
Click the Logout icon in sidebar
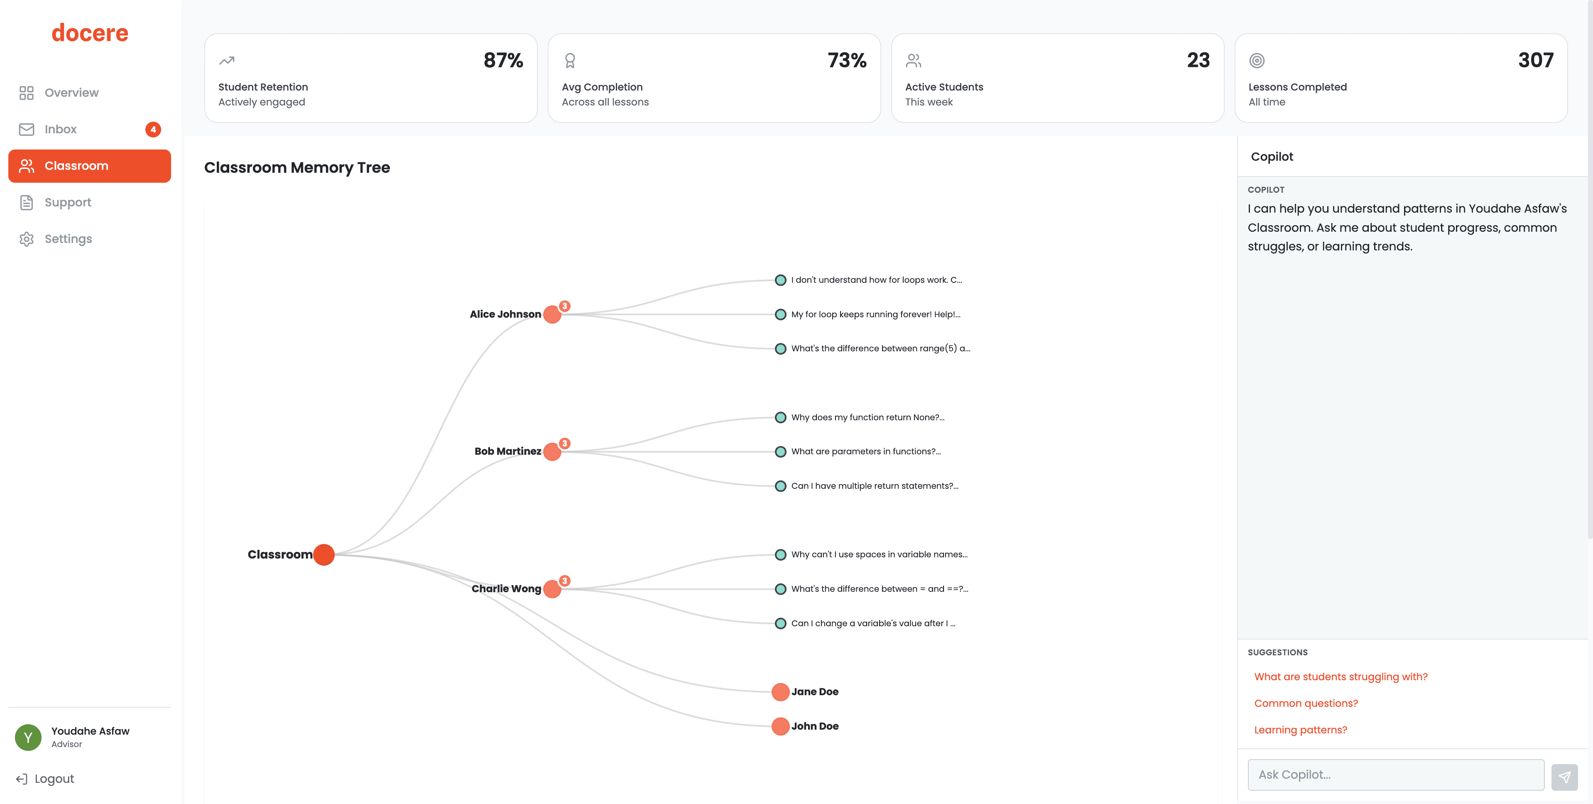[x=22, y=779]
